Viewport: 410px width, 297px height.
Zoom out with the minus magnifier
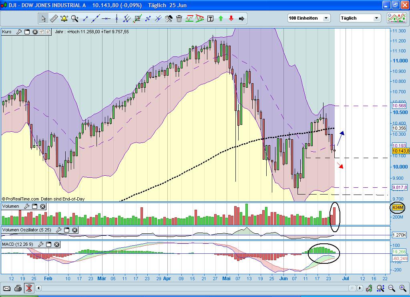392,288
